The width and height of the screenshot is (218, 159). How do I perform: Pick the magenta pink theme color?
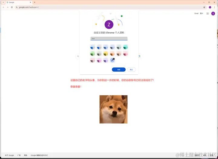click(99, 60)
